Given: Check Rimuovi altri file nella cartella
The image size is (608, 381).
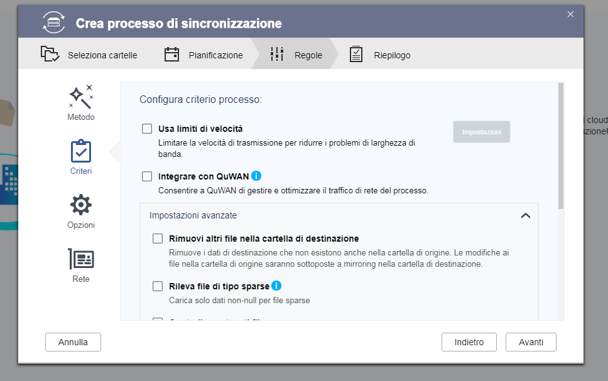Looking at the screenshot, I should (158, 239).
